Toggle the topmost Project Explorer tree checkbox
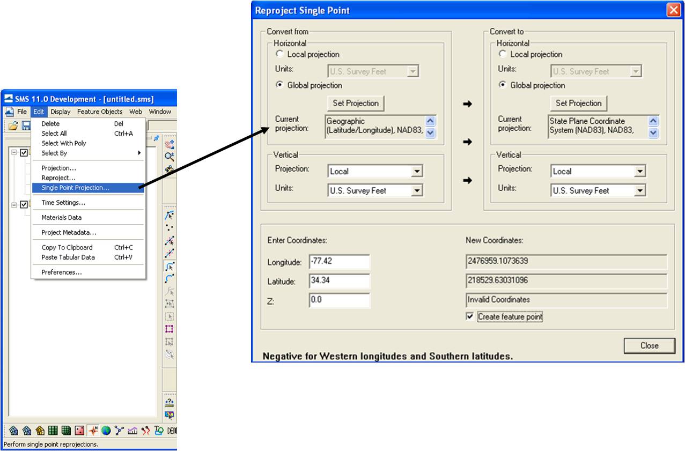 [24, 153]
